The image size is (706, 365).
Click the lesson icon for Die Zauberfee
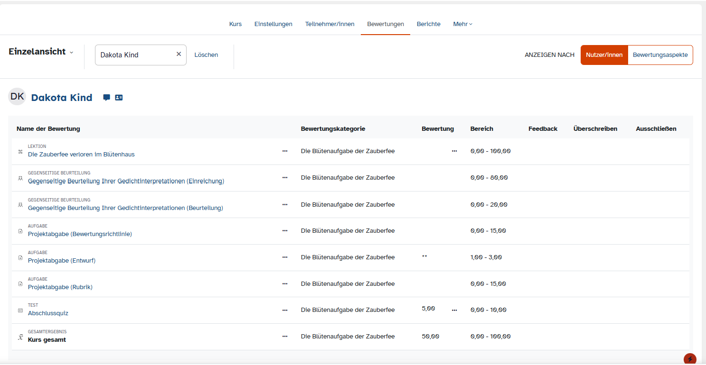tap(20, 152)
